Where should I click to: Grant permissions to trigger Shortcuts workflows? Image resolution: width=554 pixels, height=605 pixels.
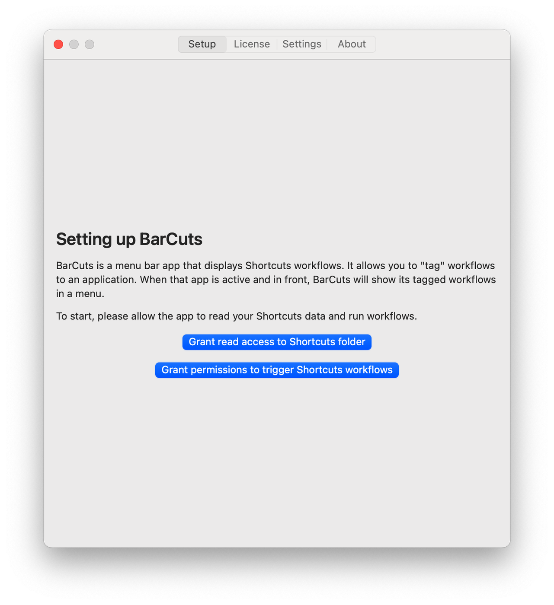point(277,370)
